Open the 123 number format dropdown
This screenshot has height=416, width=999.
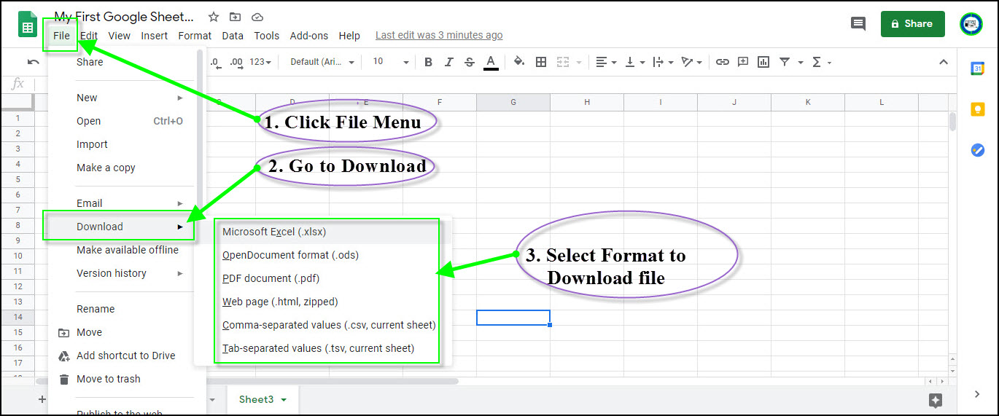click(260, 62)
